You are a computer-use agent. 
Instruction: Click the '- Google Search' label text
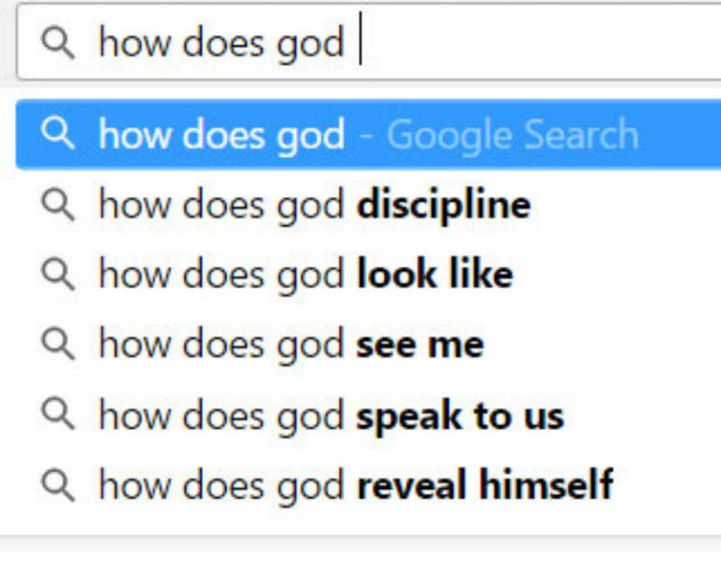tap(499, 135)
